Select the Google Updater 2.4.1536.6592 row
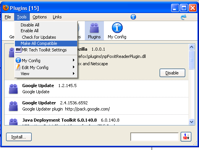This screenshot has width=199, height=150. coord(96,106)
